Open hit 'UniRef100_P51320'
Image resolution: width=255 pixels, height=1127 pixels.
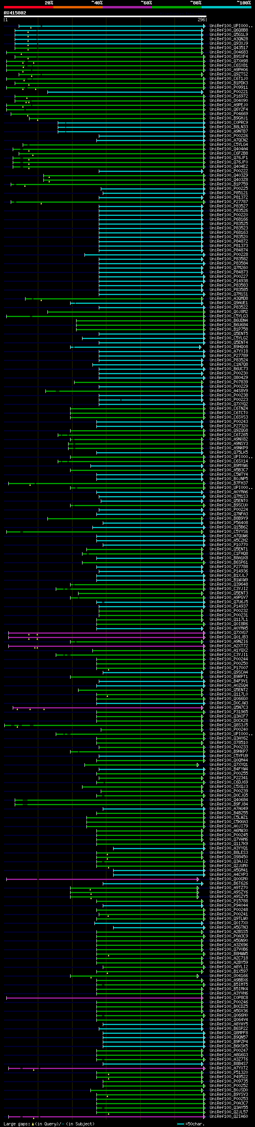(x=229, y=1072)
